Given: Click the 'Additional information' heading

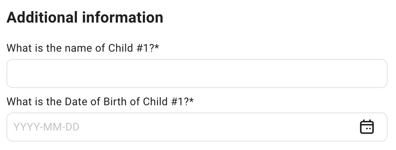Looking at the screenshot, I should (x=85, y=18).
